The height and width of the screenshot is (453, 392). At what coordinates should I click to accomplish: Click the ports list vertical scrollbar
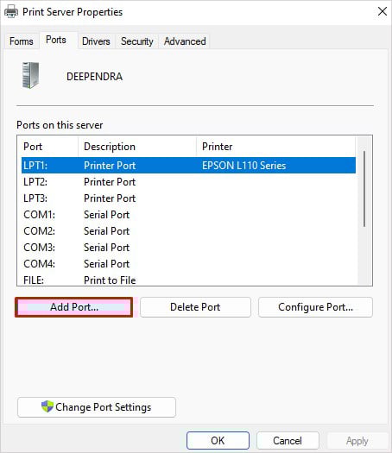[364, 211]
